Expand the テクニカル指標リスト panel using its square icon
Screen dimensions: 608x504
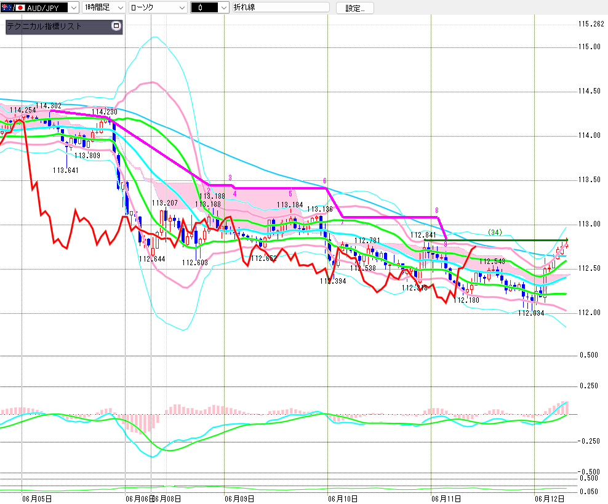click(116, 26)
